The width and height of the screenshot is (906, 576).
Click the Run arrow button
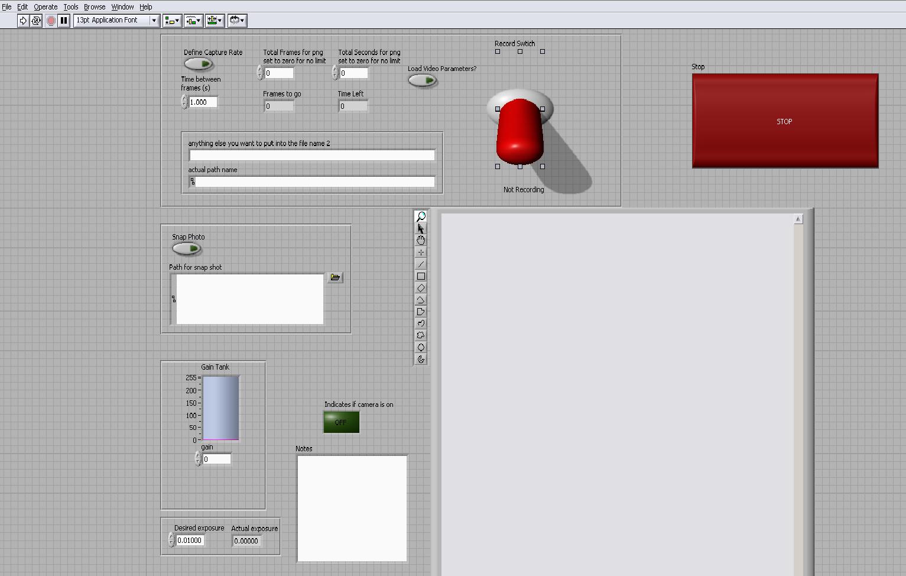(x=22, y=21)
